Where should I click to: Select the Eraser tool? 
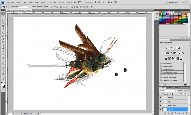[3, 45]
